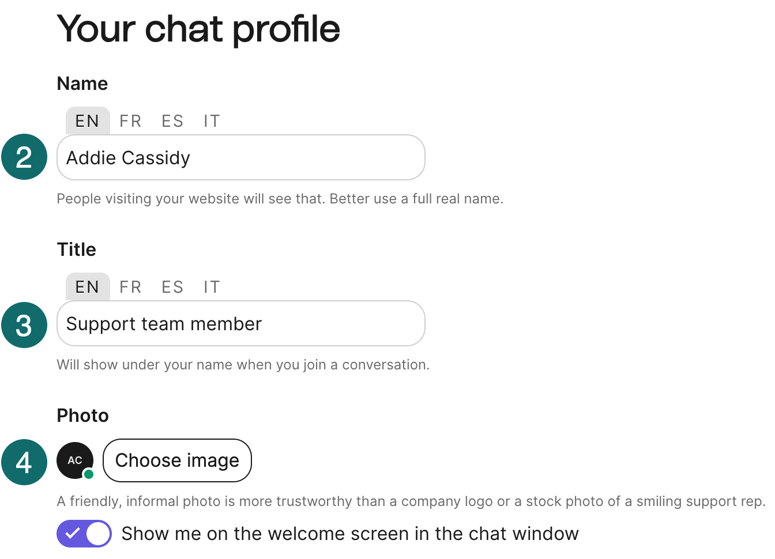Click the Name section label
Image resolution: width=775 pixels, height=559 pixels.
(x=82, y=84)
